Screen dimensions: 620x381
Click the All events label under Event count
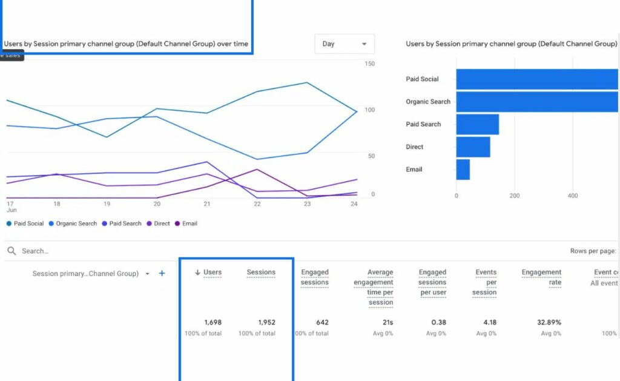pos(604,283)
